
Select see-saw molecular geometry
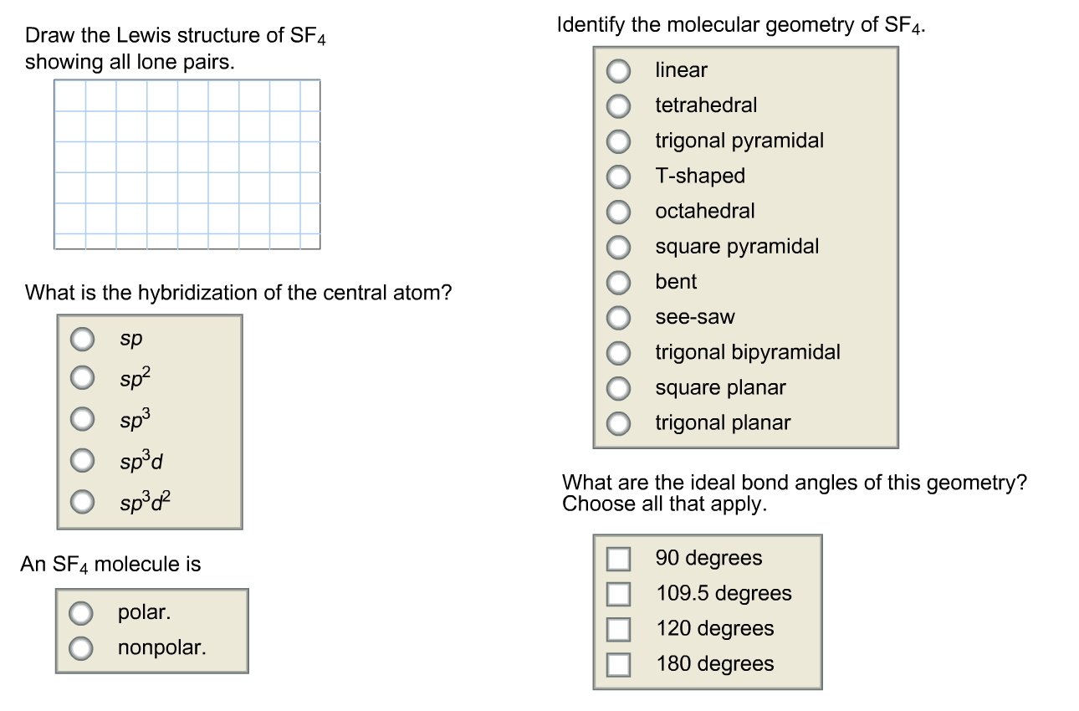coord(618,318)
